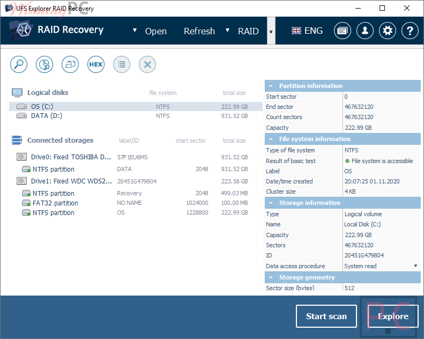
Task: Click the 'file system' column header
Action: [163, 93]
